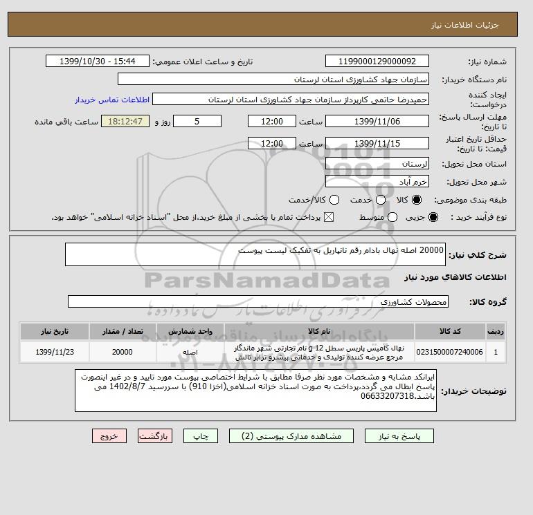Click مشاهده مدارک پیوستی (2) button
The height and width of the screenshot is (515, 533).
pyautogui.click(x=291, y=436)
